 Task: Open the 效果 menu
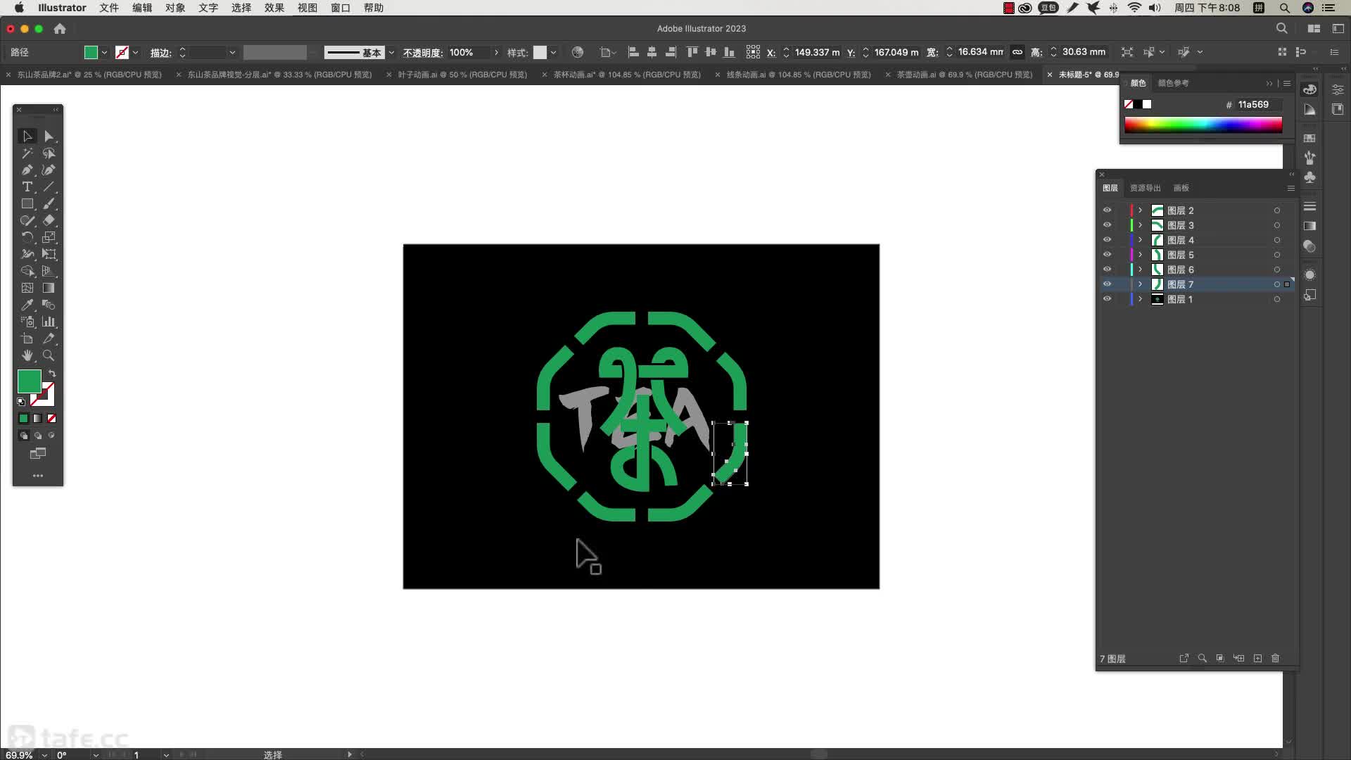pyautogui.click(x=274, y=8)
